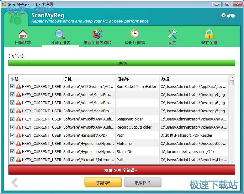Open the 现在注册 padlock icon
244x194 pixels.
pos(209,34)
